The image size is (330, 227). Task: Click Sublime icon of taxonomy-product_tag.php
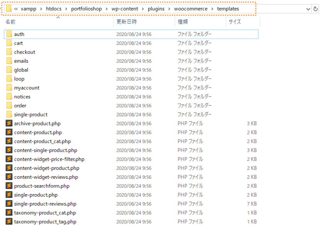coord(9,222)
